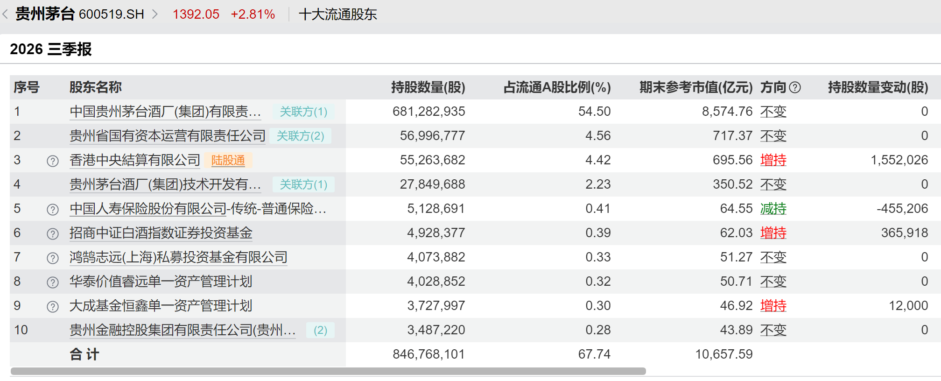941x381 pixels.
Task: Click question icon beside 香港中央结算有限公司
Action: 53,161
